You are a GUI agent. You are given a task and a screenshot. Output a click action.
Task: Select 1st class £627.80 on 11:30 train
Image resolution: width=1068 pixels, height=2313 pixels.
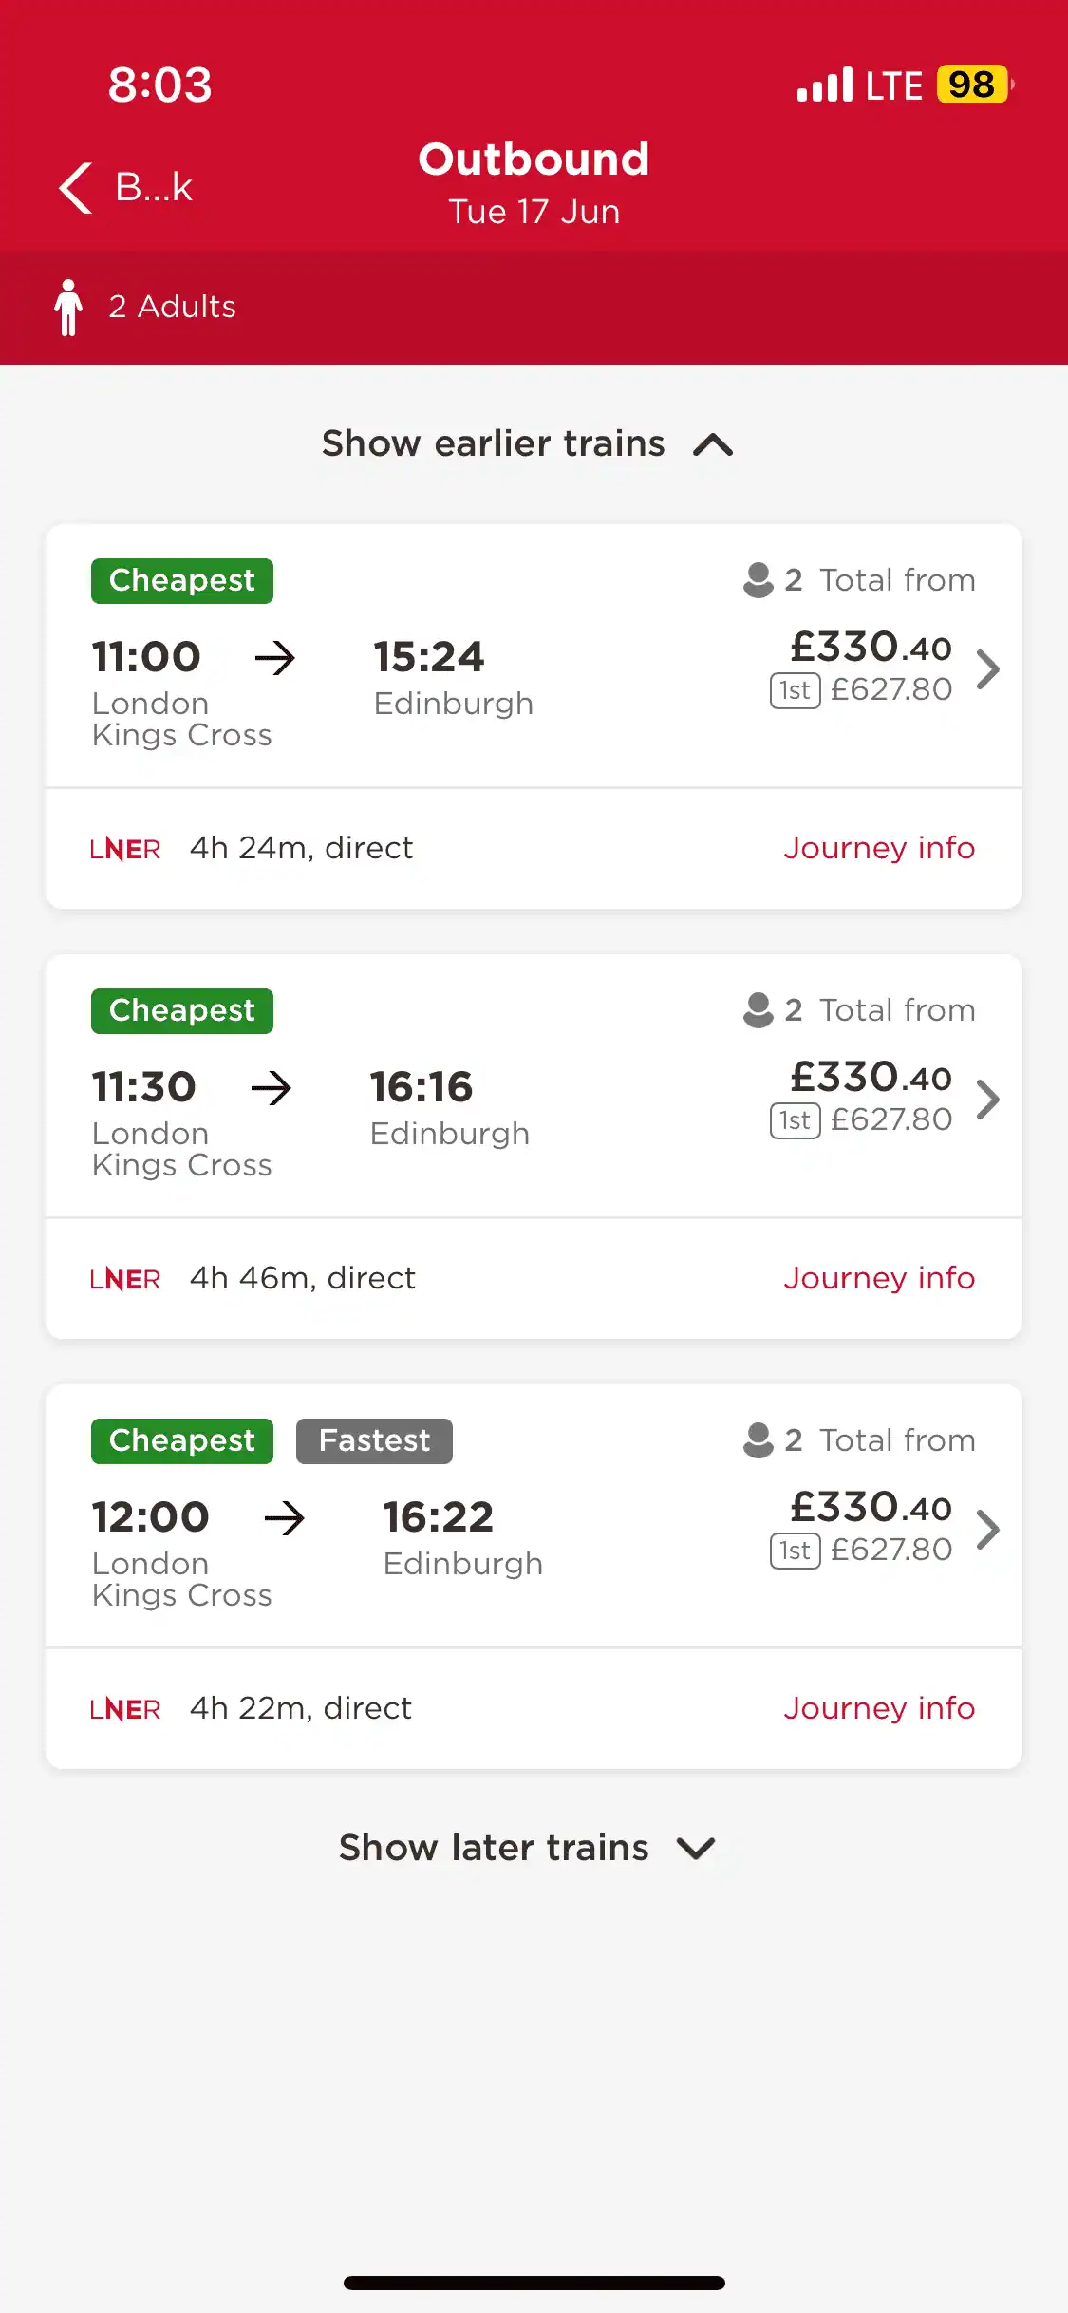(861, 1119)
